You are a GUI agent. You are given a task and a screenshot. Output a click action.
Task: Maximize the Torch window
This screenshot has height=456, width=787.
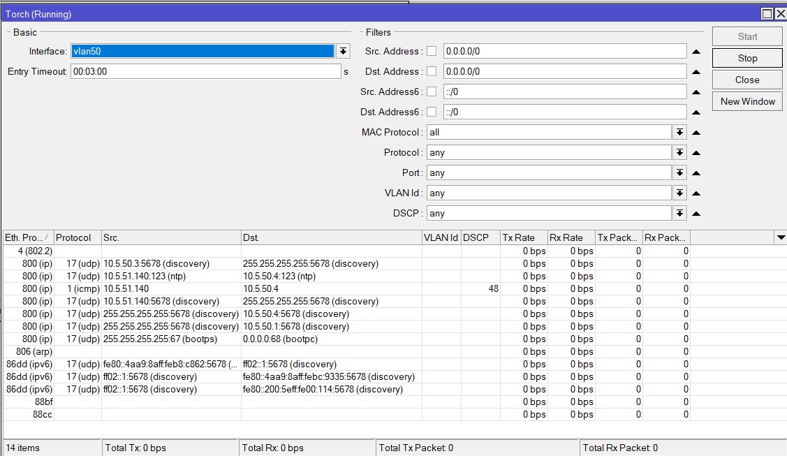(x=767, y=13)
